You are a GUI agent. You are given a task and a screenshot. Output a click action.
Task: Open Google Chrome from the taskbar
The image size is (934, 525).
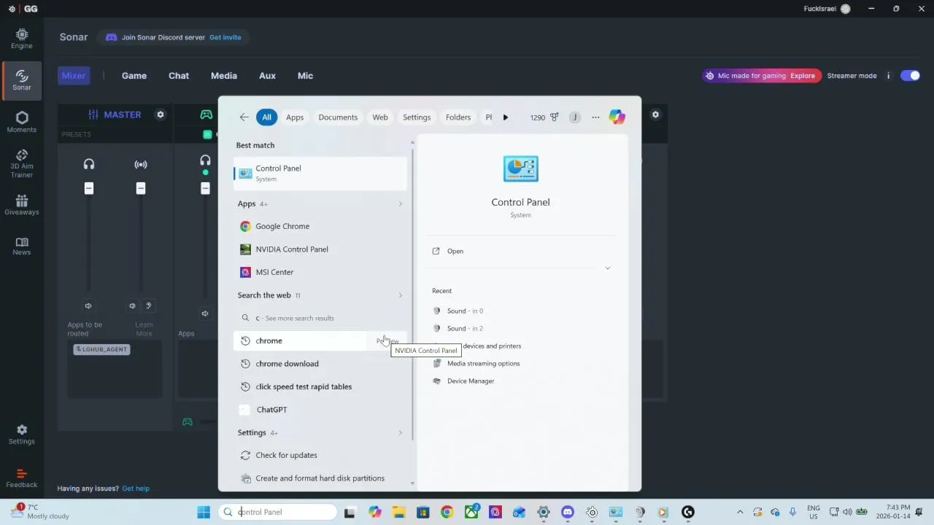[x=447, y=512]
